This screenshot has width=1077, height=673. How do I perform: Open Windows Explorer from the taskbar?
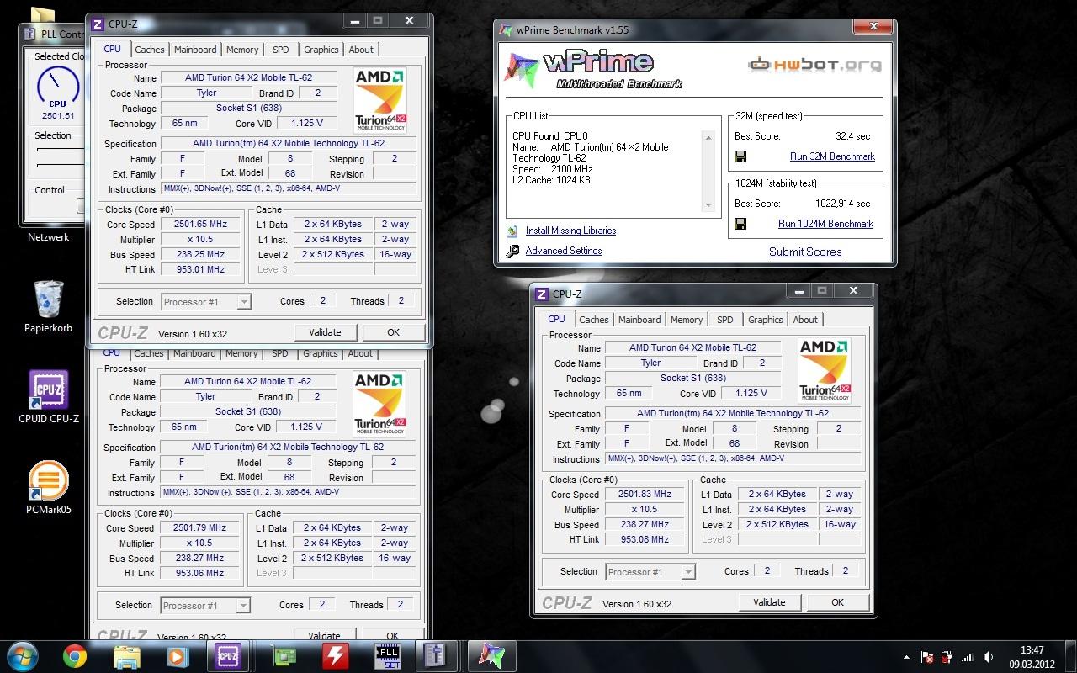(x=126, y=656)
